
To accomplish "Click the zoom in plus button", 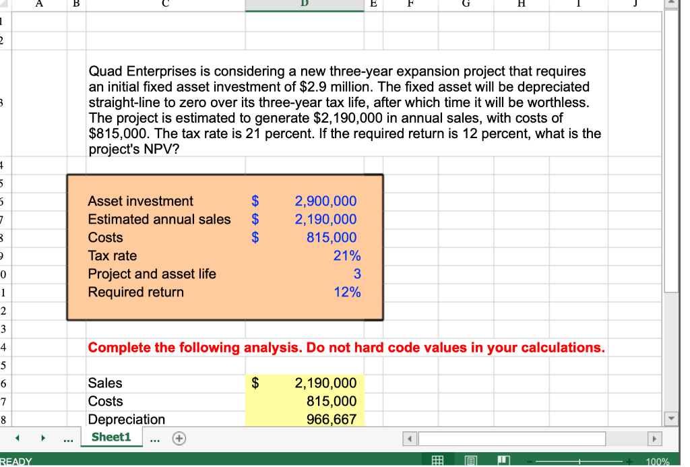I will coord(629,462).
